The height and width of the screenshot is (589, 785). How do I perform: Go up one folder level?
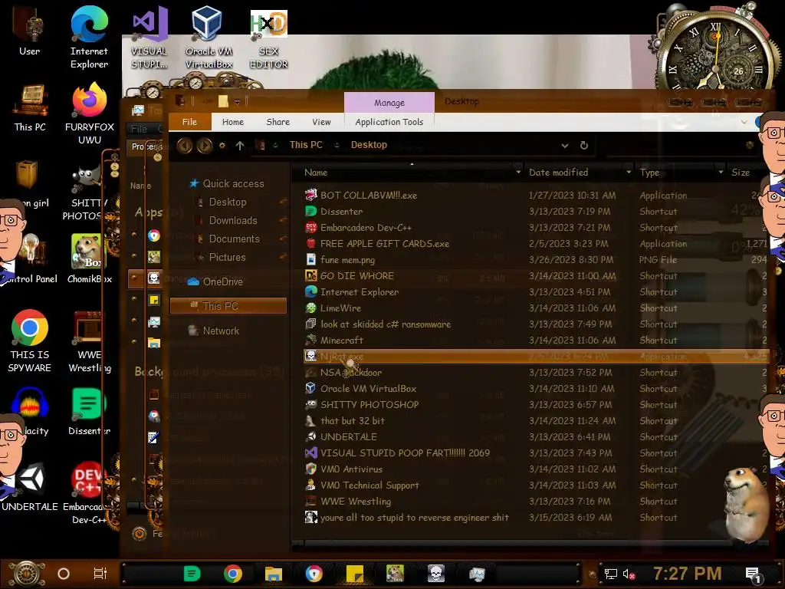240,146
